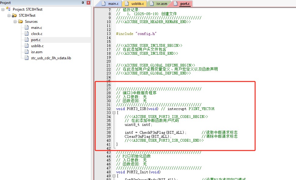Click the clock.c file icon in Project tree
Image resolution: width=296 pixels, height=180 pixels.
tap(27, 34)
